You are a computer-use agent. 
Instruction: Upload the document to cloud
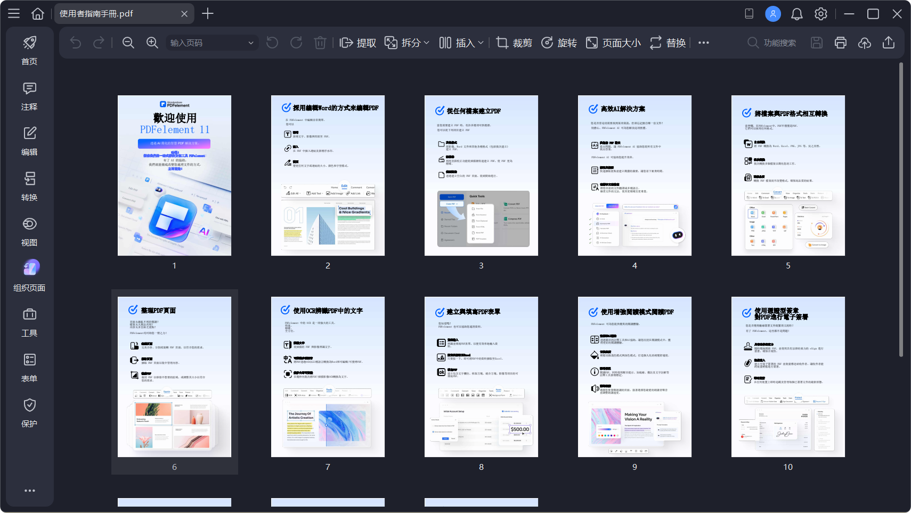click(864, 43)
